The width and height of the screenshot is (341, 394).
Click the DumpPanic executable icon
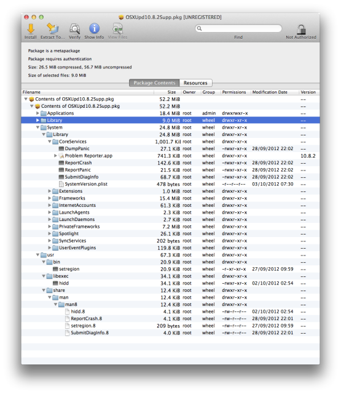[61, 148]
